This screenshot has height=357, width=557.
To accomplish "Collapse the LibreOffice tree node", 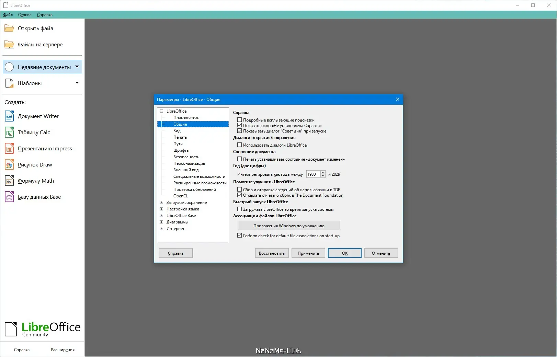I will 161,111.
